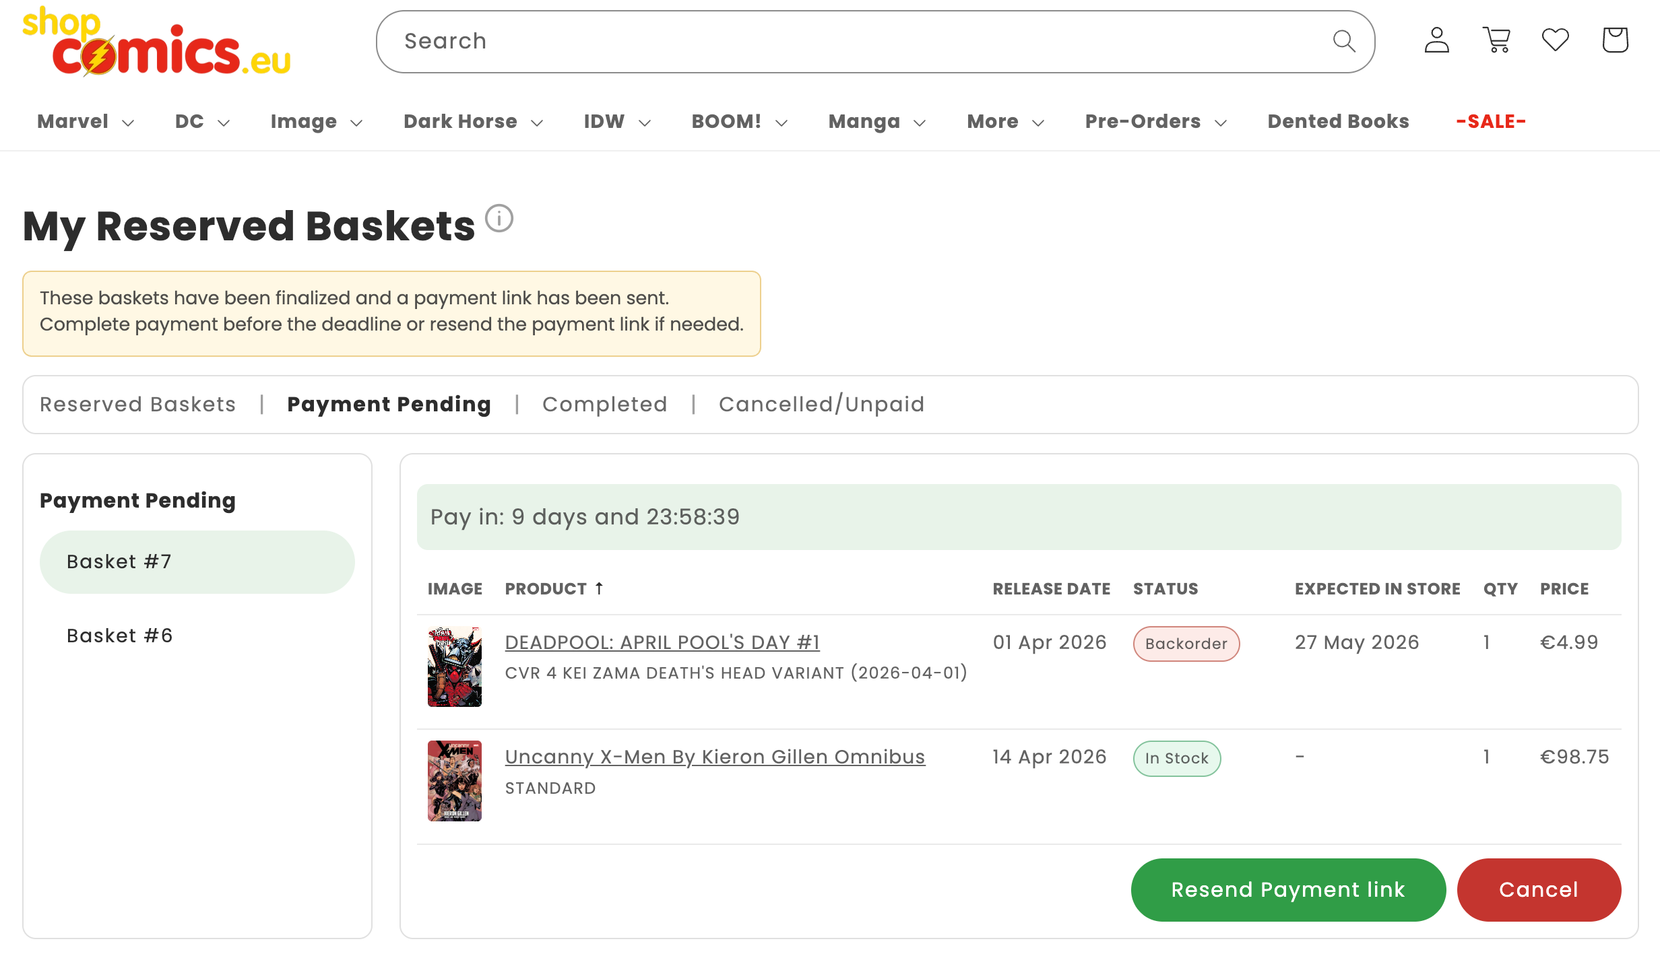Expand the IDW menu
Screen dimensions: 1660x956
pos(617,122)
